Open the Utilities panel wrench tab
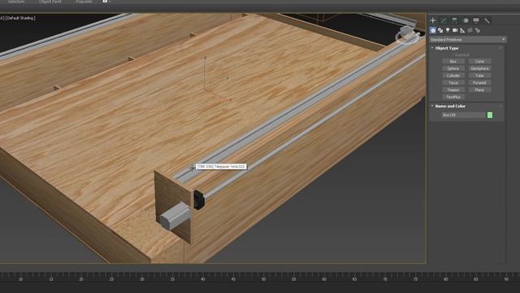Screen dimensions: 520x293 click(x=487, y=20)
